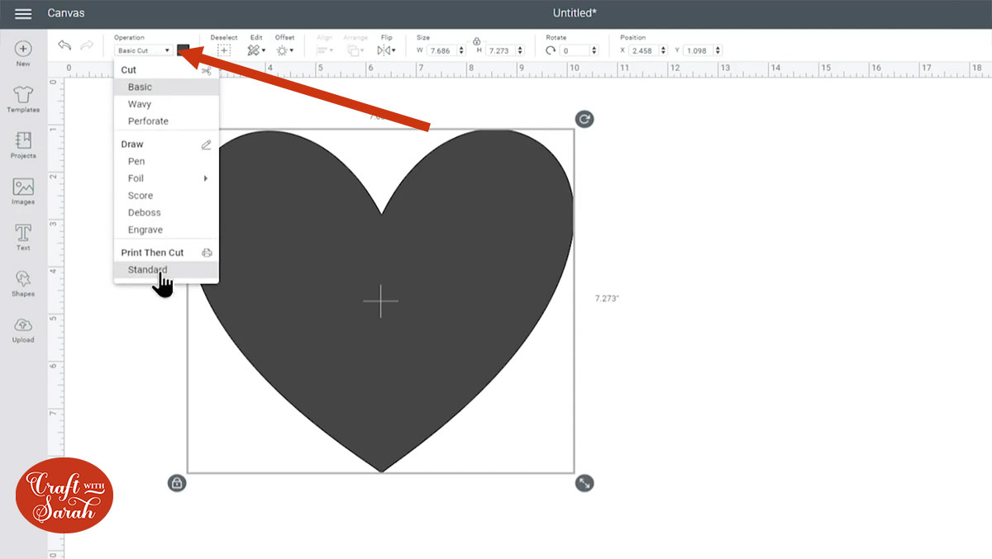Screen dimensions: 992x559
Task: Toggle the aspect ratio lock above Size
Action: coord(477,40)
